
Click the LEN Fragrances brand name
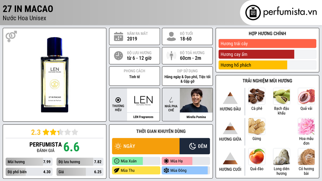click(143, 117)
